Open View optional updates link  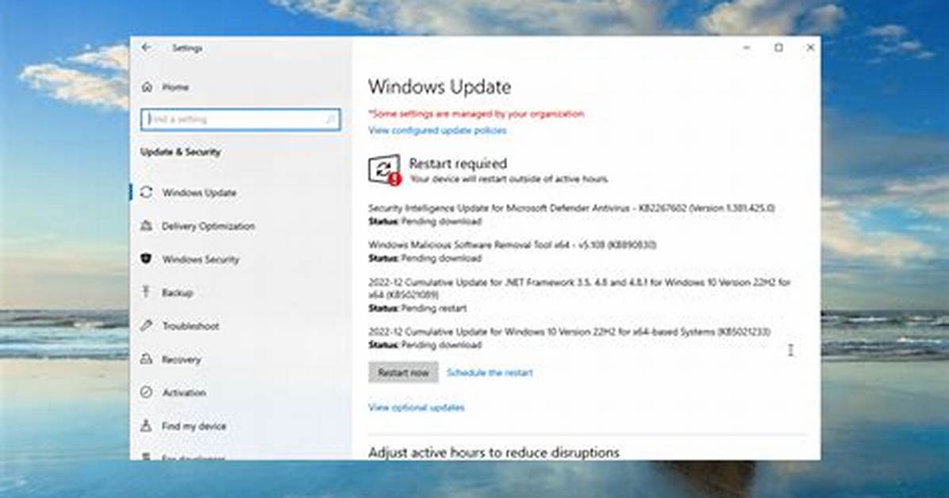pyautogui.click(x=417, y=408)
